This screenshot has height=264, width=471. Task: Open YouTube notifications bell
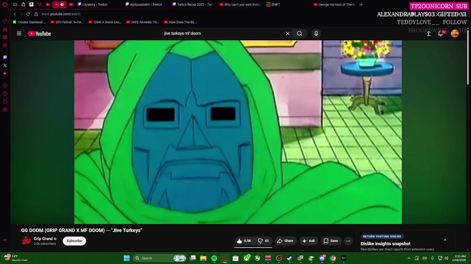tap(440, 33)
